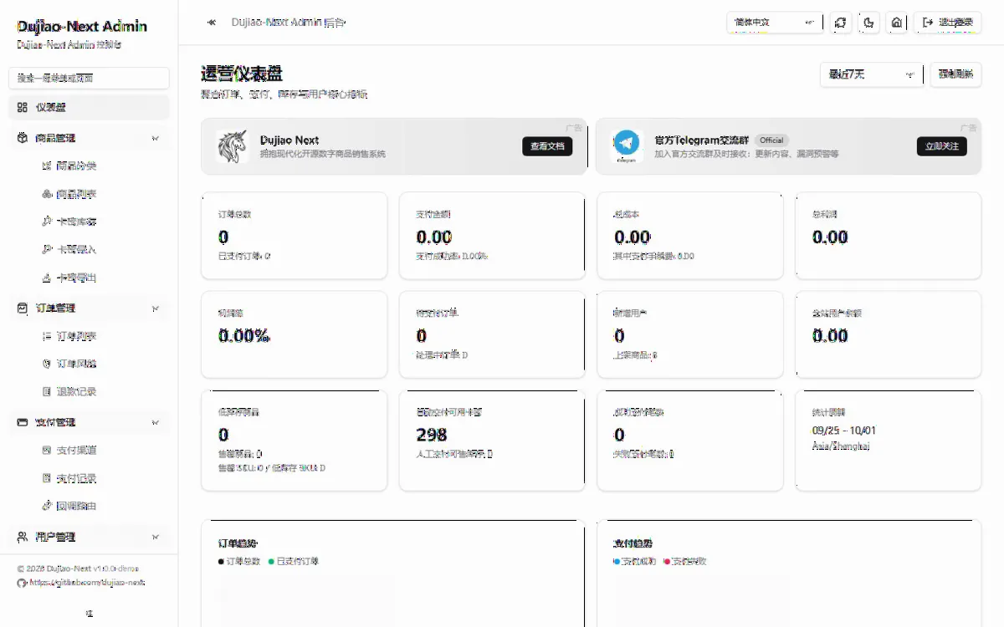Collapse the 订单管理 section chevron
The height and width of the screenshot is (627, 1004).
(155, 308)
